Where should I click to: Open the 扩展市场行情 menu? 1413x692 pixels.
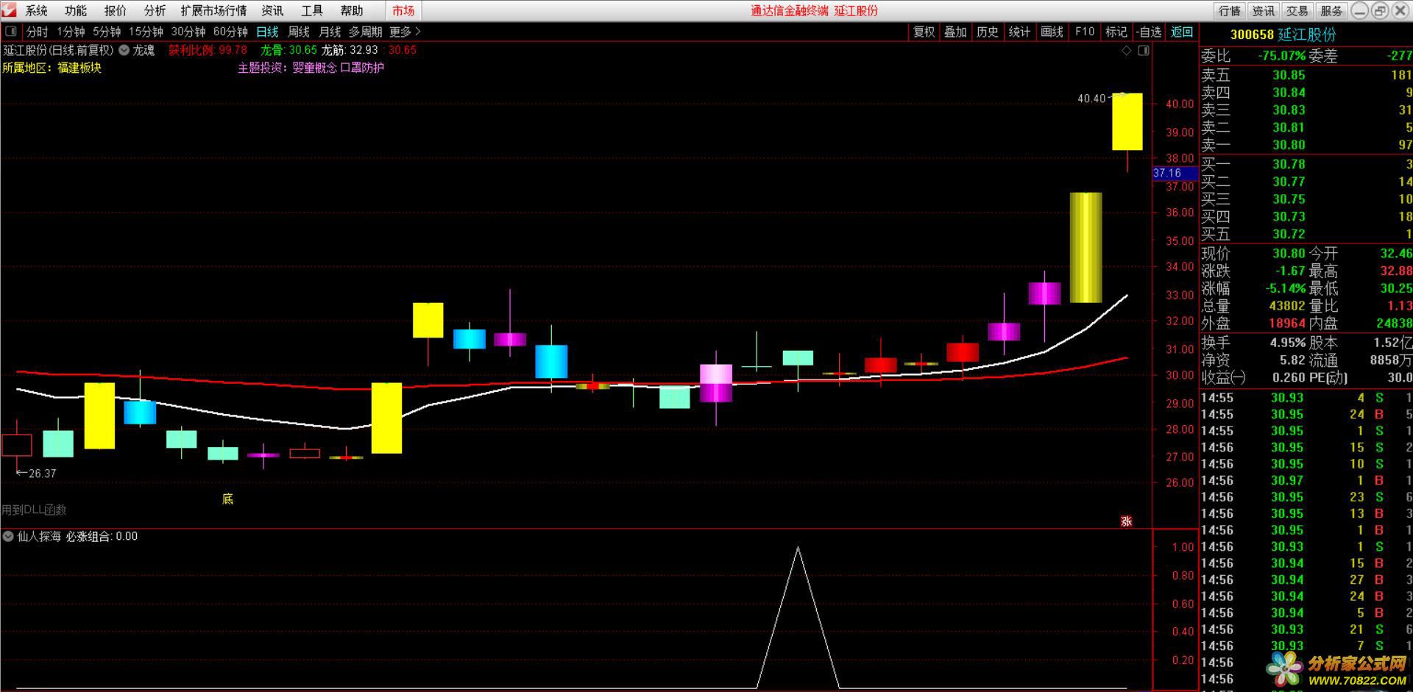click(213, 10)
